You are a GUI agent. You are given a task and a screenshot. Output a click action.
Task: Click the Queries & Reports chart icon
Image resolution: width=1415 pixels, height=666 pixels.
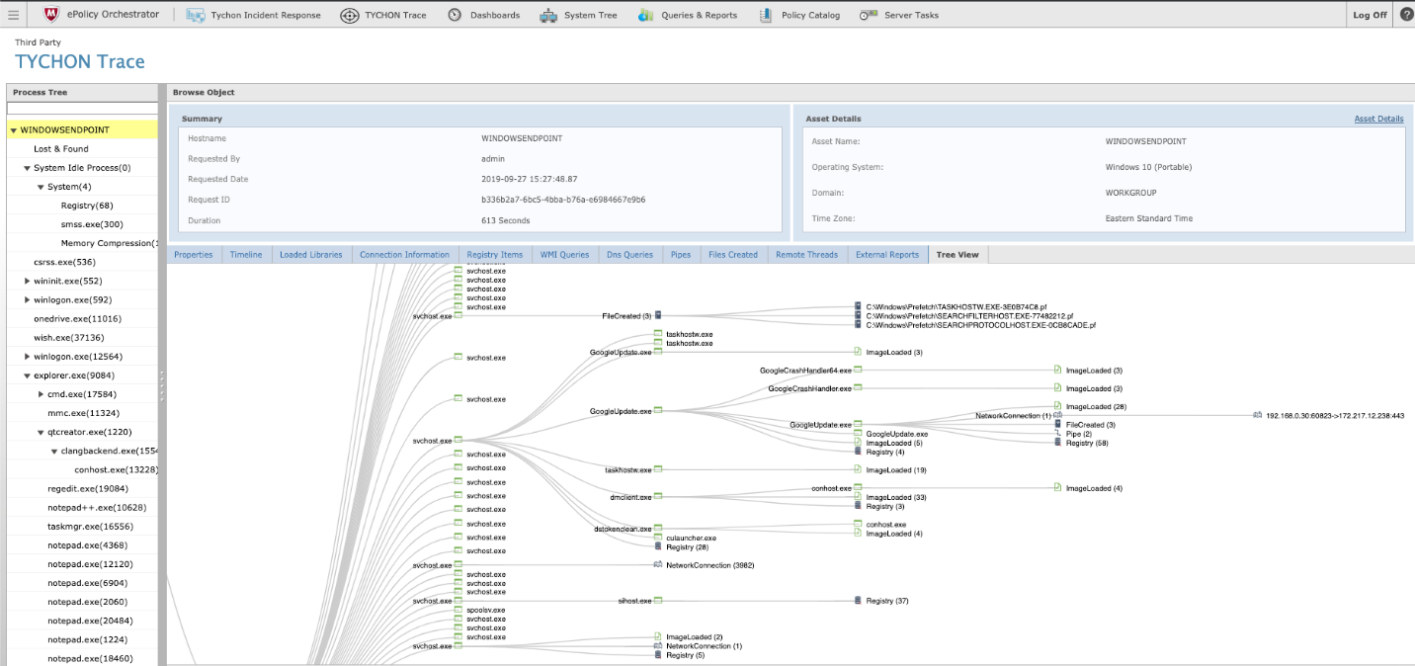tap(646, 15)
